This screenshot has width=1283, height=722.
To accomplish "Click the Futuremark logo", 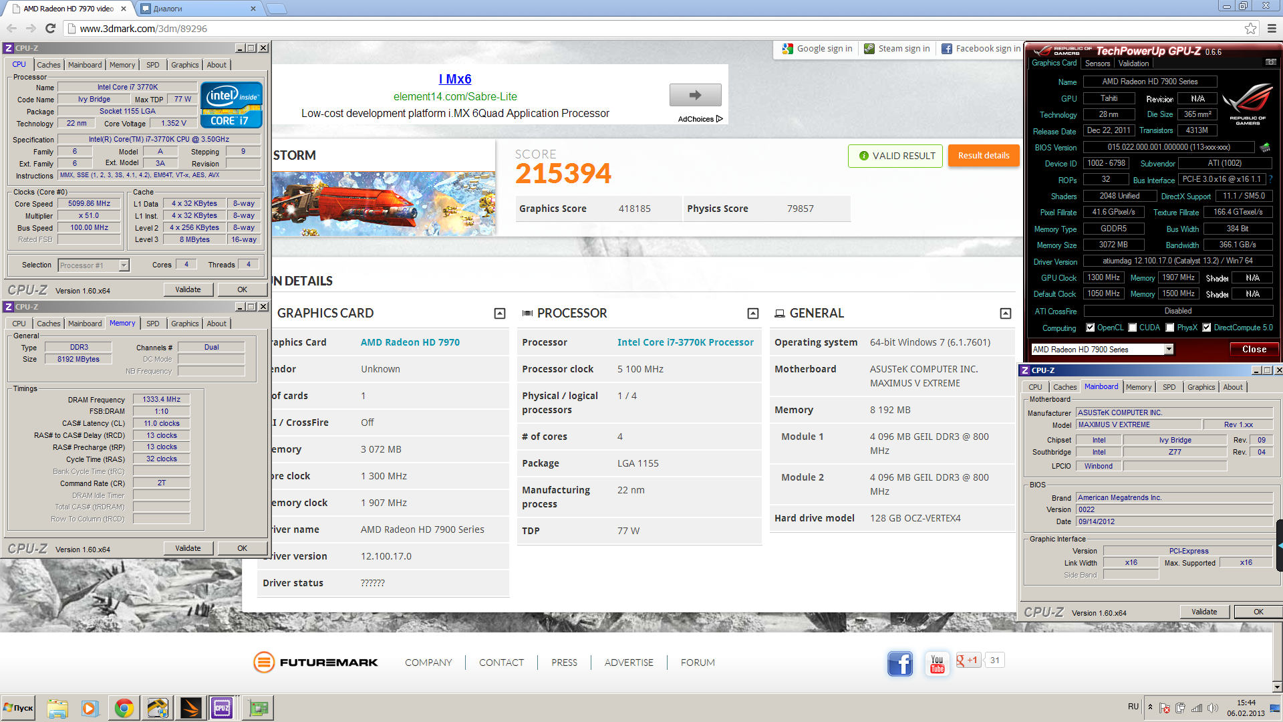I will click(315, 663).
